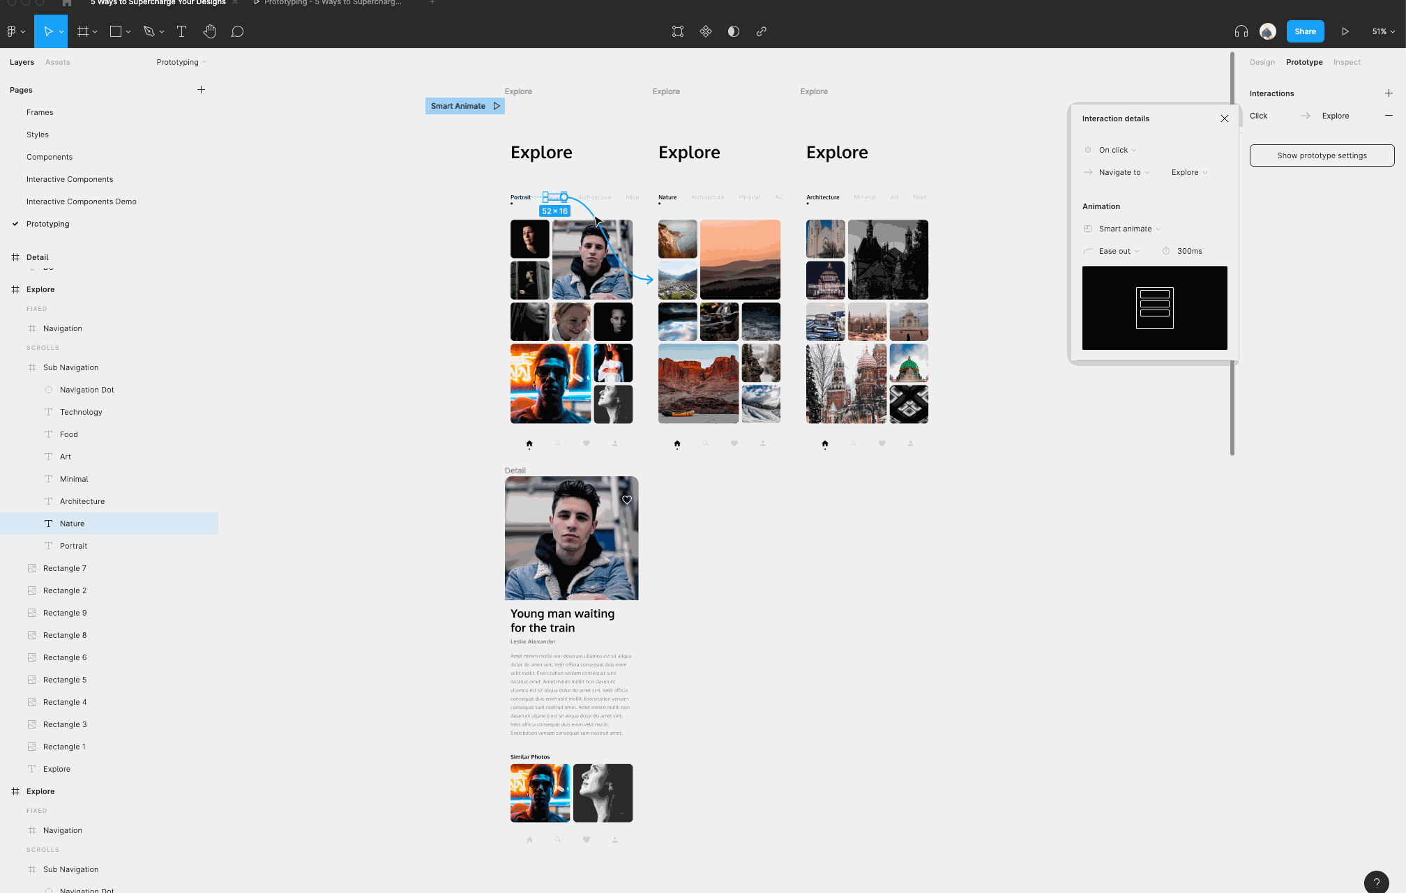Viewport: 1406px width, 893px height.
Task: Click Show prototype settings button
Action: tap(1322, 155)
